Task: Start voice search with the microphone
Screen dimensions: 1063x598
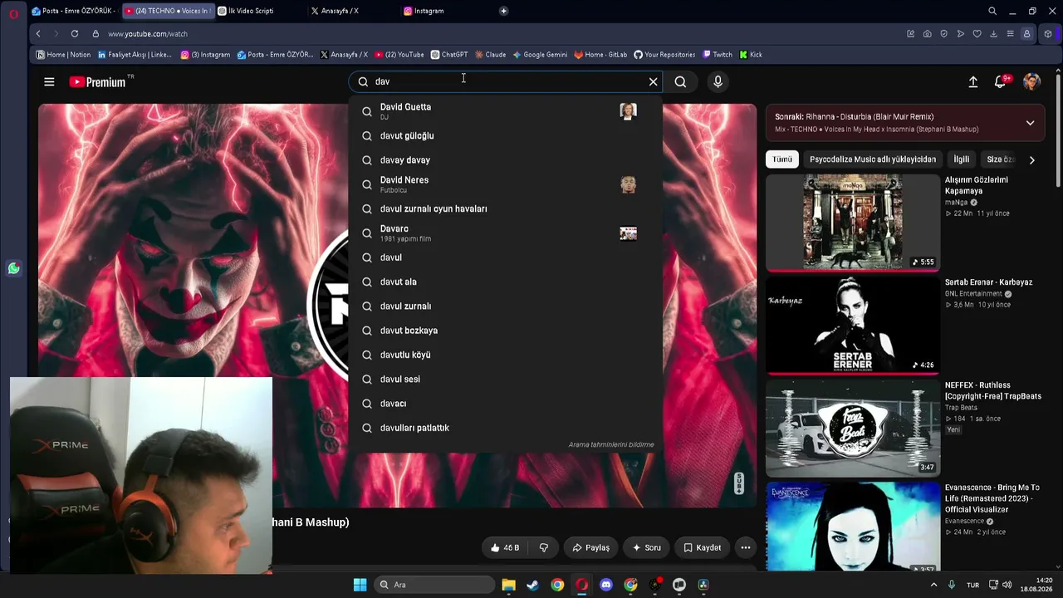Action: [x=718, y=81]
